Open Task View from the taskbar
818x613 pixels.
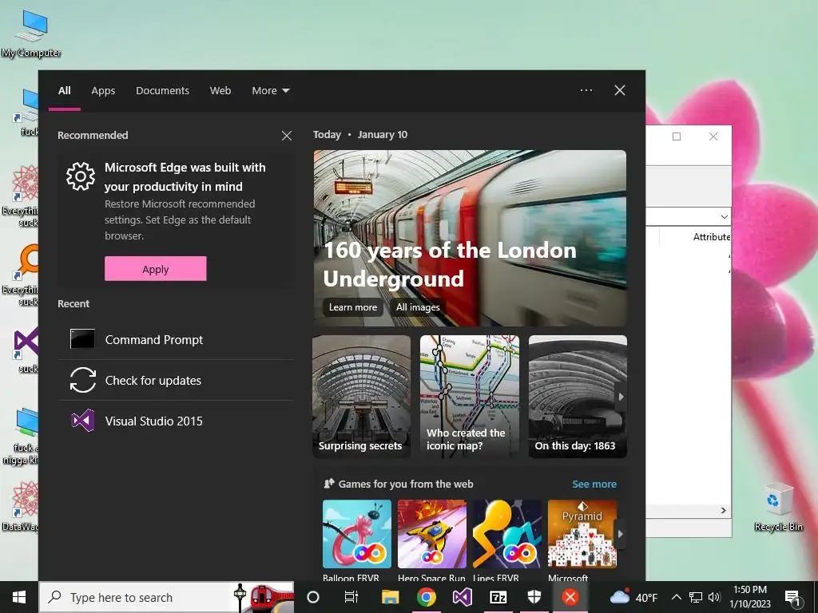coord(351,597)
